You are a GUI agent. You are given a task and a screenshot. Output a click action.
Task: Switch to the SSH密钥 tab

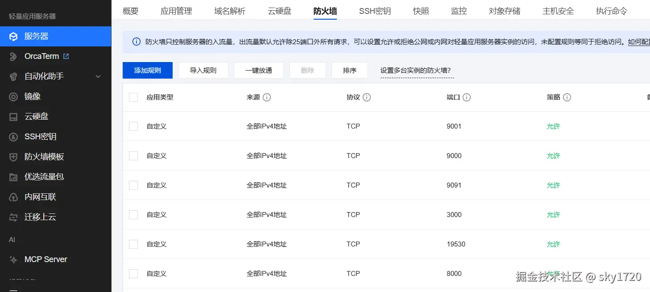(x=375, y=11)
